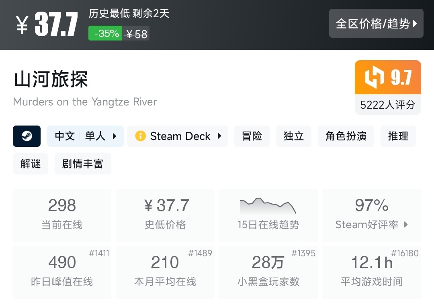Tap the 推理 tag
The width and height of the screenshot is (434, 306).
pyautogui.click(x=398, y=136)
